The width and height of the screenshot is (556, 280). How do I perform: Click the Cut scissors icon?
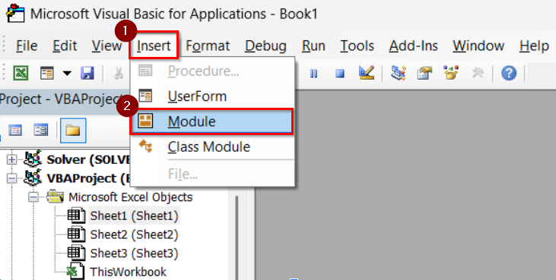(x=119, y=73)
